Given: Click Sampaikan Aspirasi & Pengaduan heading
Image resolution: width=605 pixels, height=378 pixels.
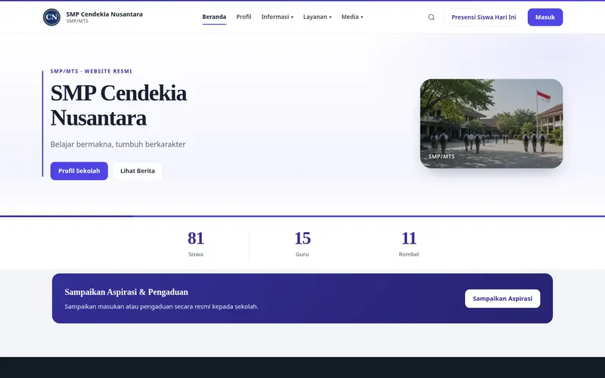Looking at the screenshot, I should point(126,292).
